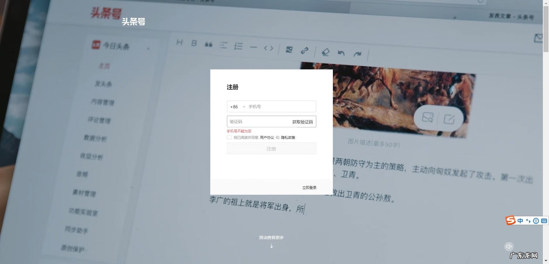Check the user agreement consent box

pos(229,137)
